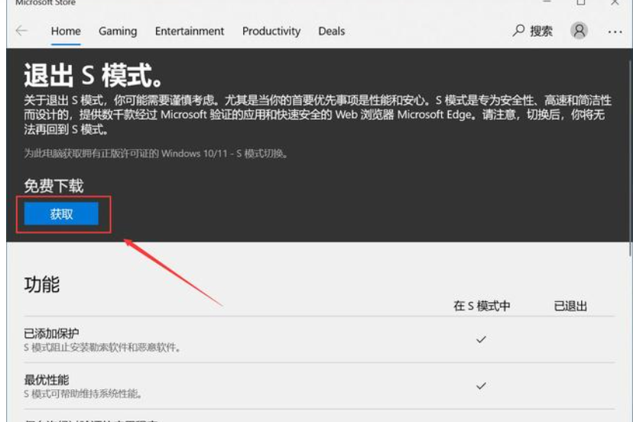This screenshot has width=633, height=422.
Task: Open the user account avatar
Action: pyautogui.click(x=579, y=31)
